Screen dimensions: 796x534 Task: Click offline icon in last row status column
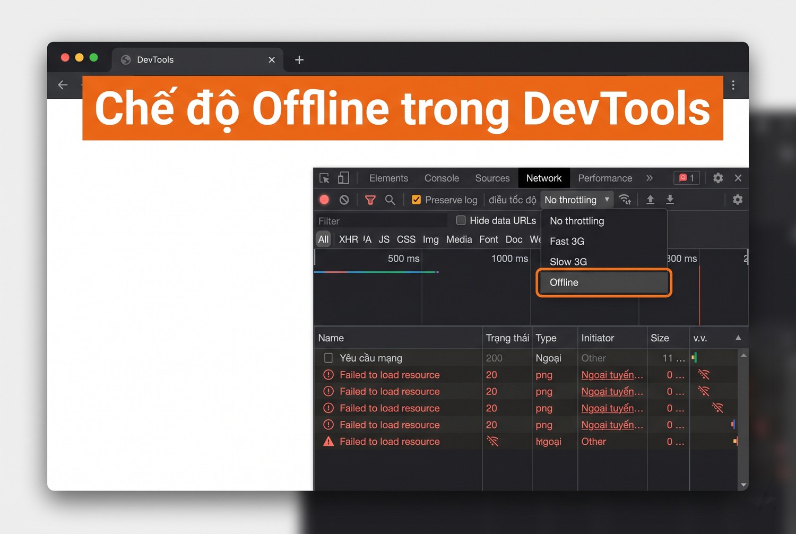coord(492,441)
